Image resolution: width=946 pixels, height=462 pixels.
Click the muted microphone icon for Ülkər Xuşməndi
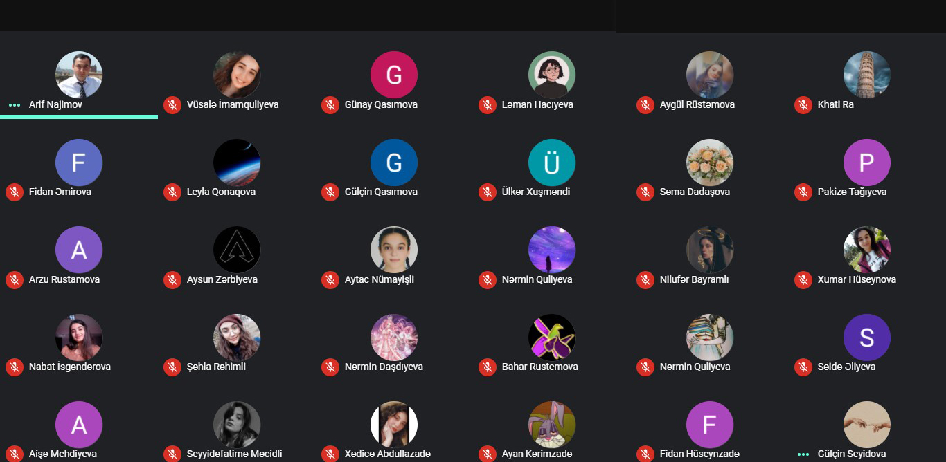click(x=488, y=192)
